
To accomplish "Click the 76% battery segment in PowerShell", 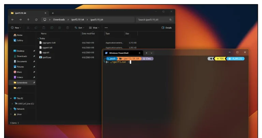I will click(x=220, y=59).
